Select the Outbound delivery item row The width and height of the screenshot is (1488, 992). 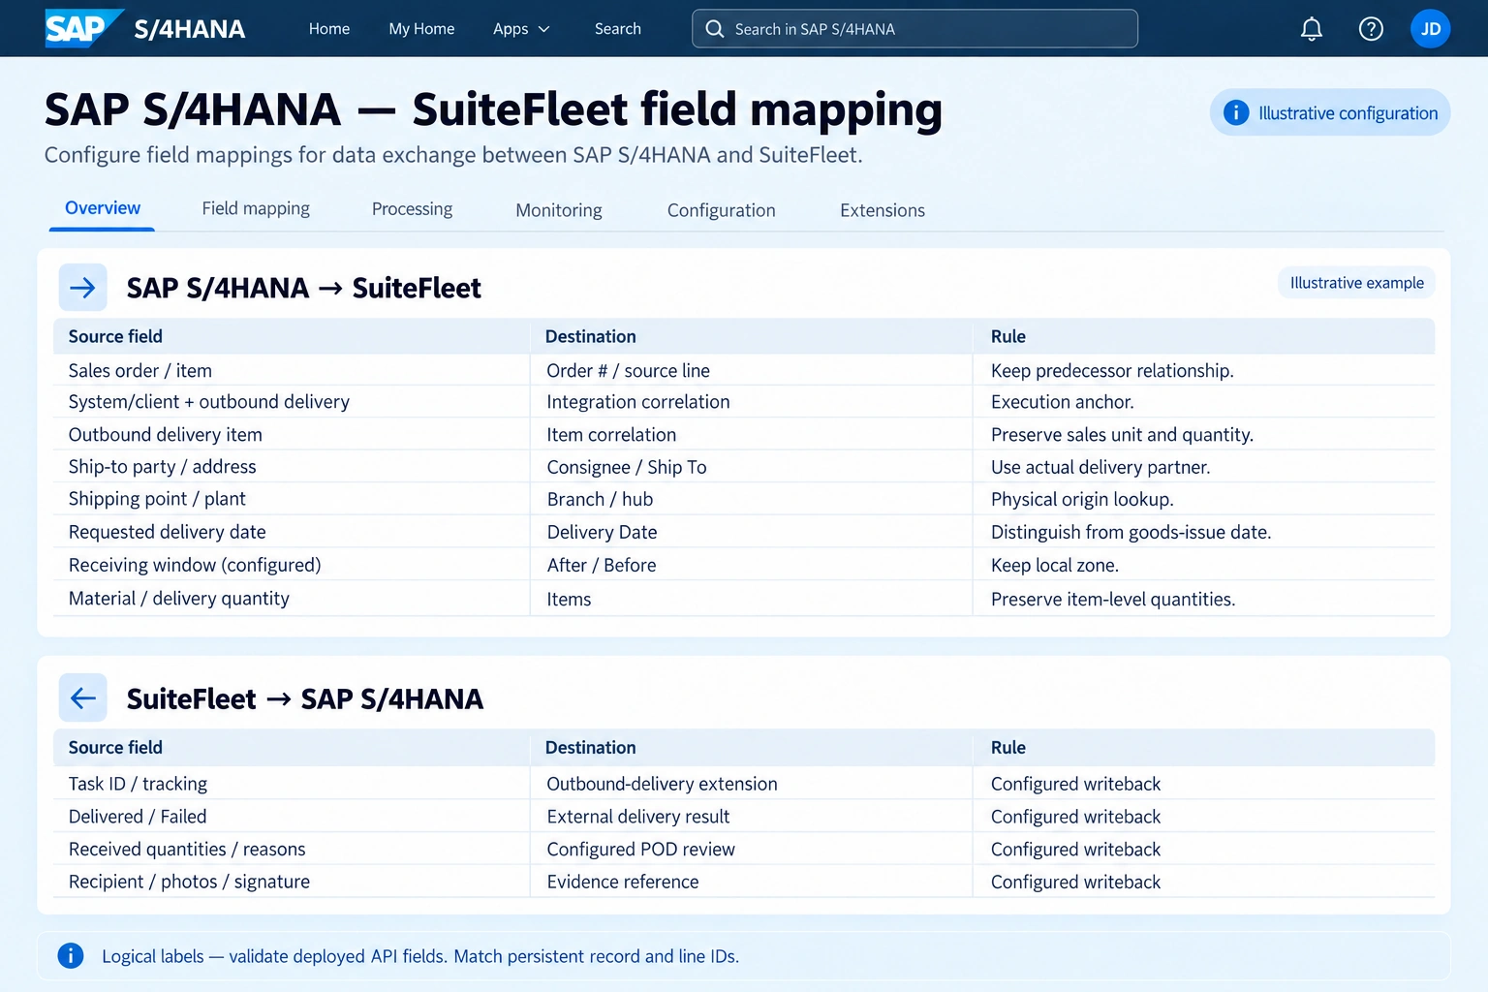tap(744, 434)
